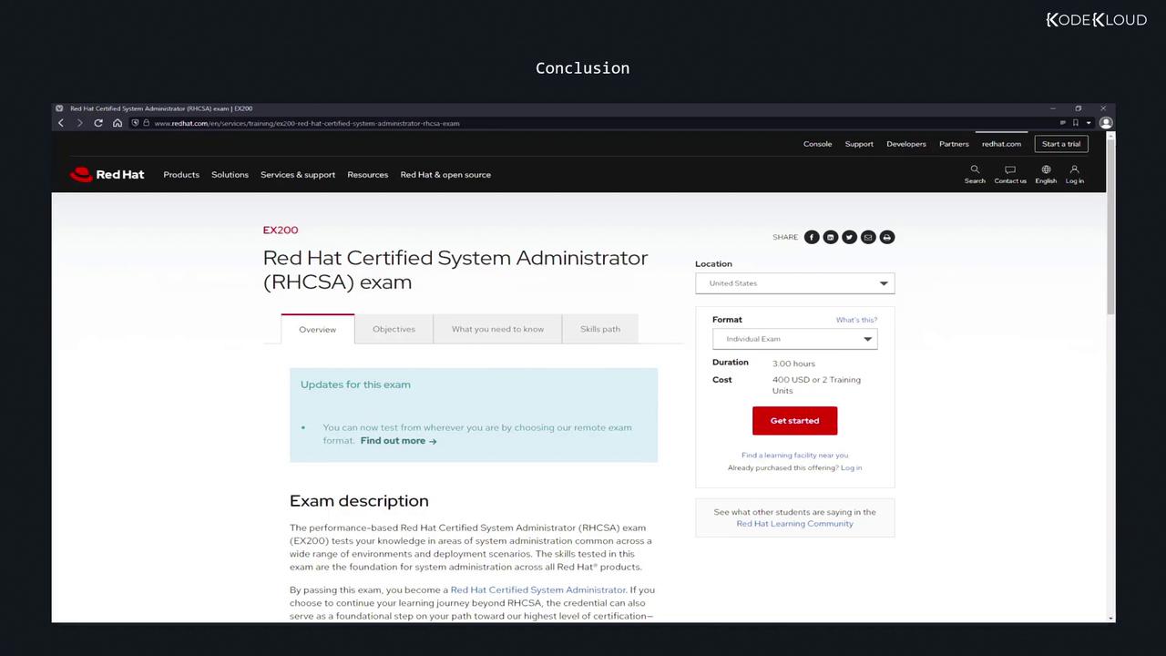Print the exam page via printer icon
The image size is (1166, 656).
(887, 237)
